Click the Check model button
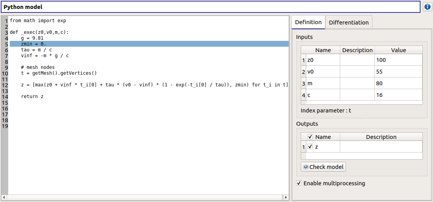 [x=323, y=167]
